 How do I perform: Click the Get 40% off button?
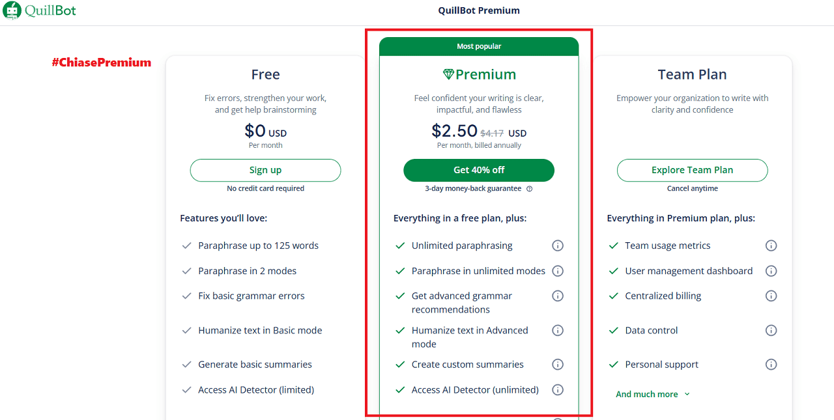click(479, 170)
